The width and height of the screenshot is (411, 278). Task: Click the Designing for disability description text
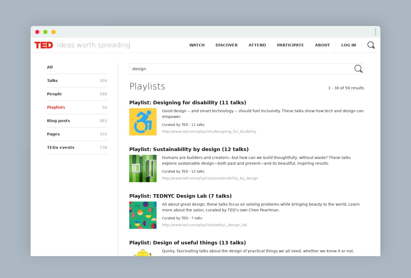[263, 114]
